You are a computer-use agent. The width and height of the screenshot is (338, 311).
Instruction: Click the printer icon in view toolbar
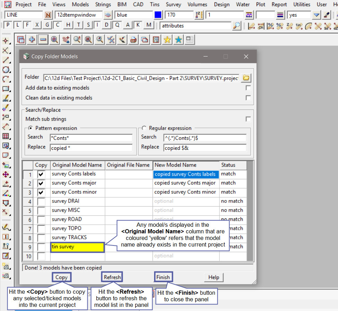[x=133, y=40]
